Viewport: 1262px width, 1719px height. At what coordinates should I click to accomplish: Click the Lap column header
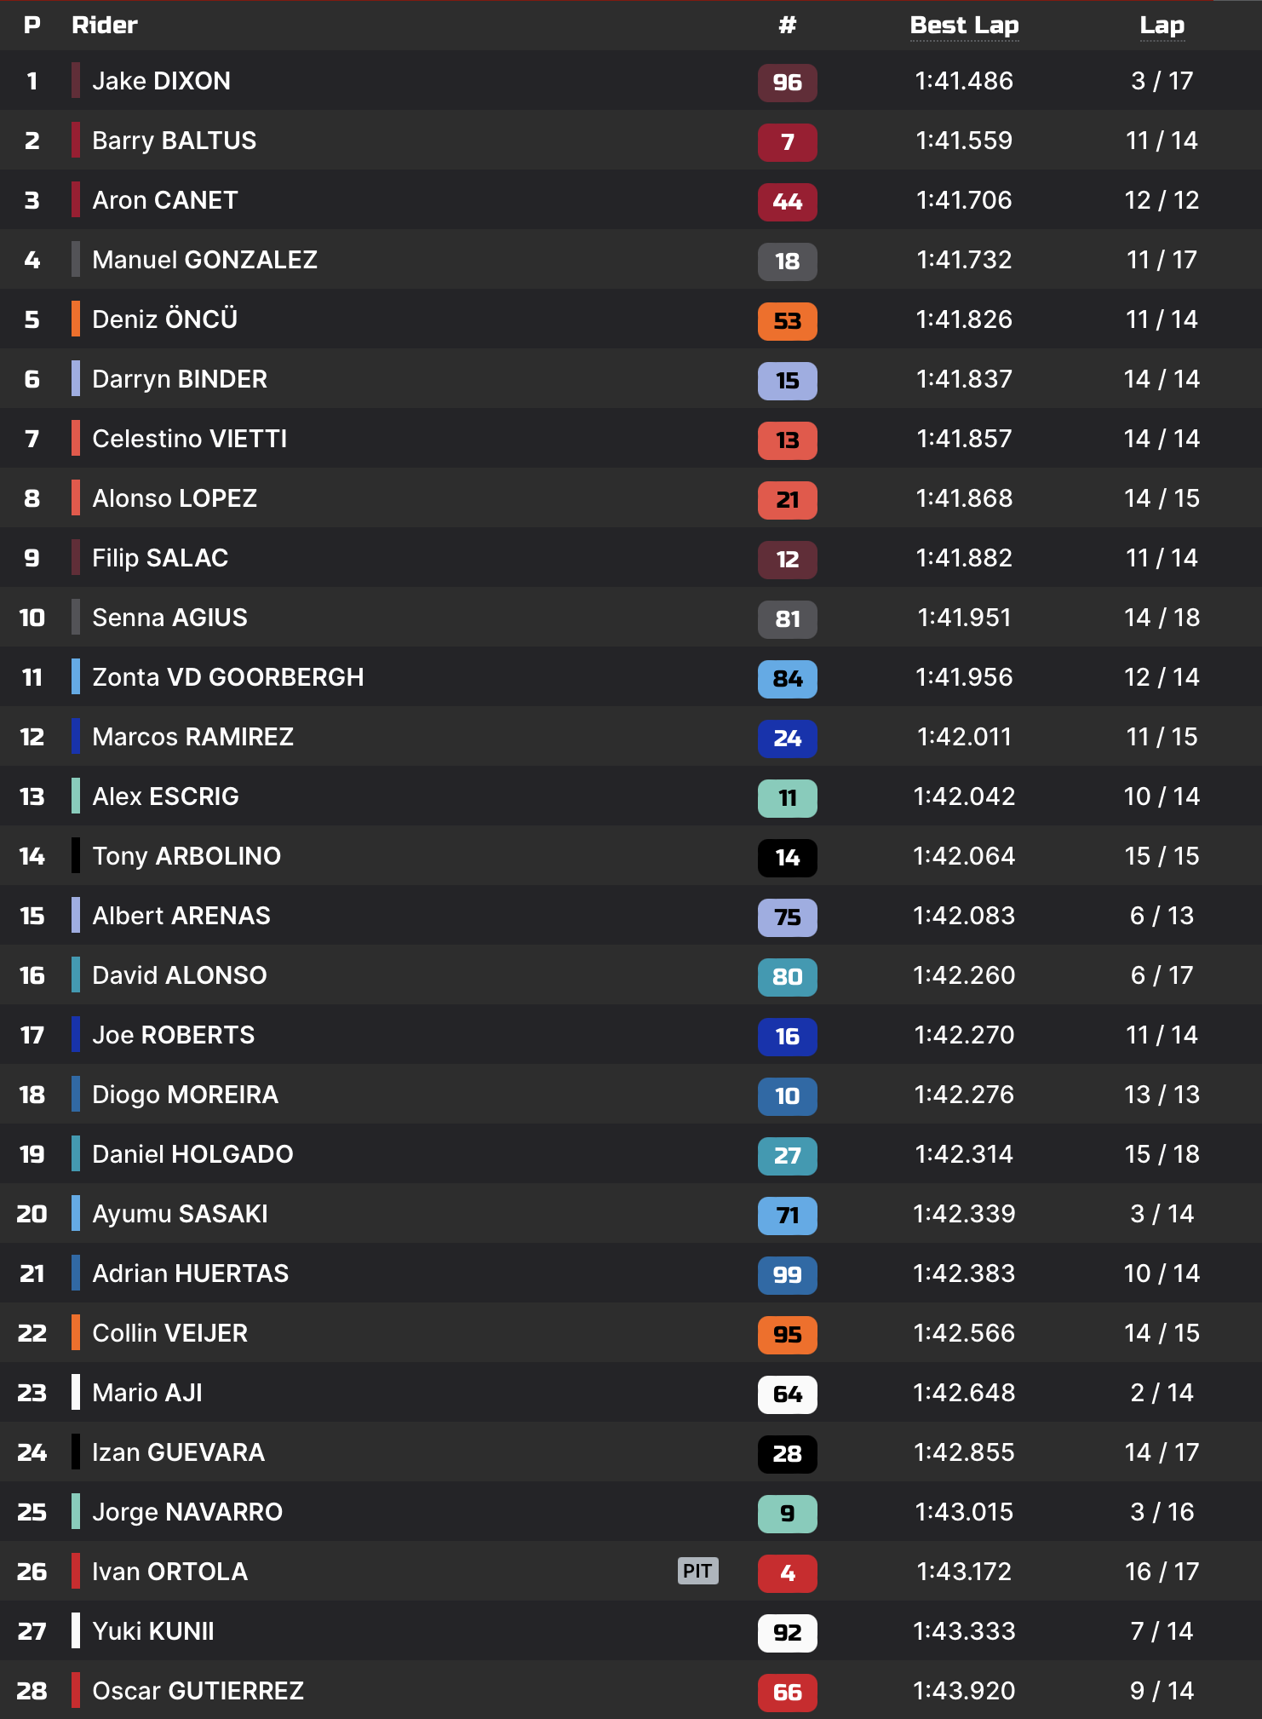1162,26
